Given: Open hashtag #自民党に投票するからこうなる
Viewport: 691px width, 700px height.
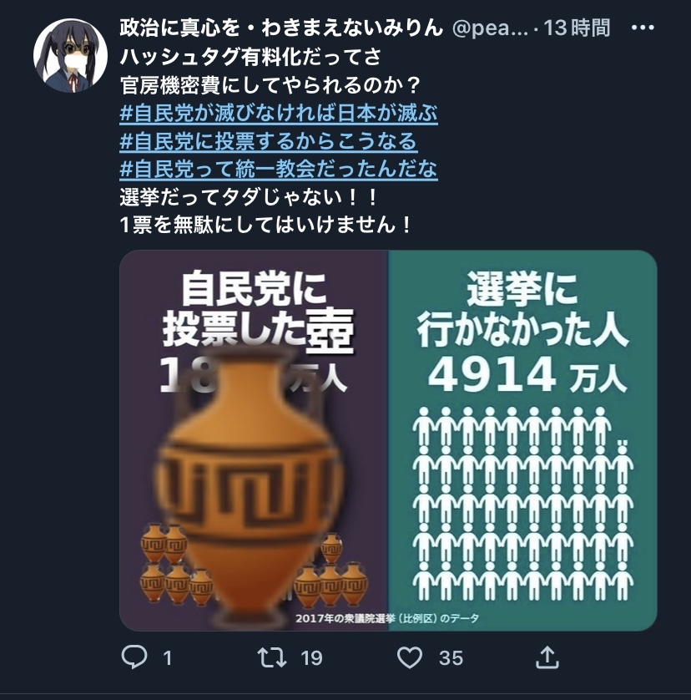Looking at the screenshot, I should point(268,141).
